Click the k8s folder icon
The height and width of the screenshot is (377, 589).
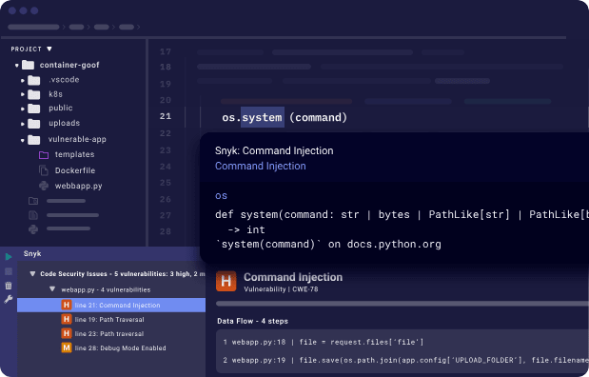(34, 94)
